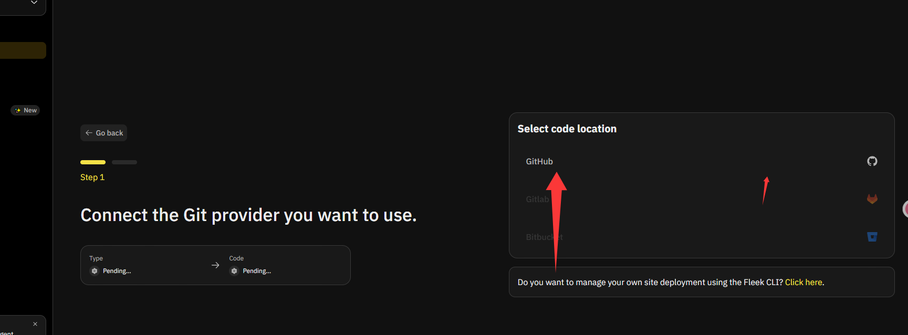The image size is (908, 335).
Task: Click the orange Gitlab fox icon
Action: (872, 199)
